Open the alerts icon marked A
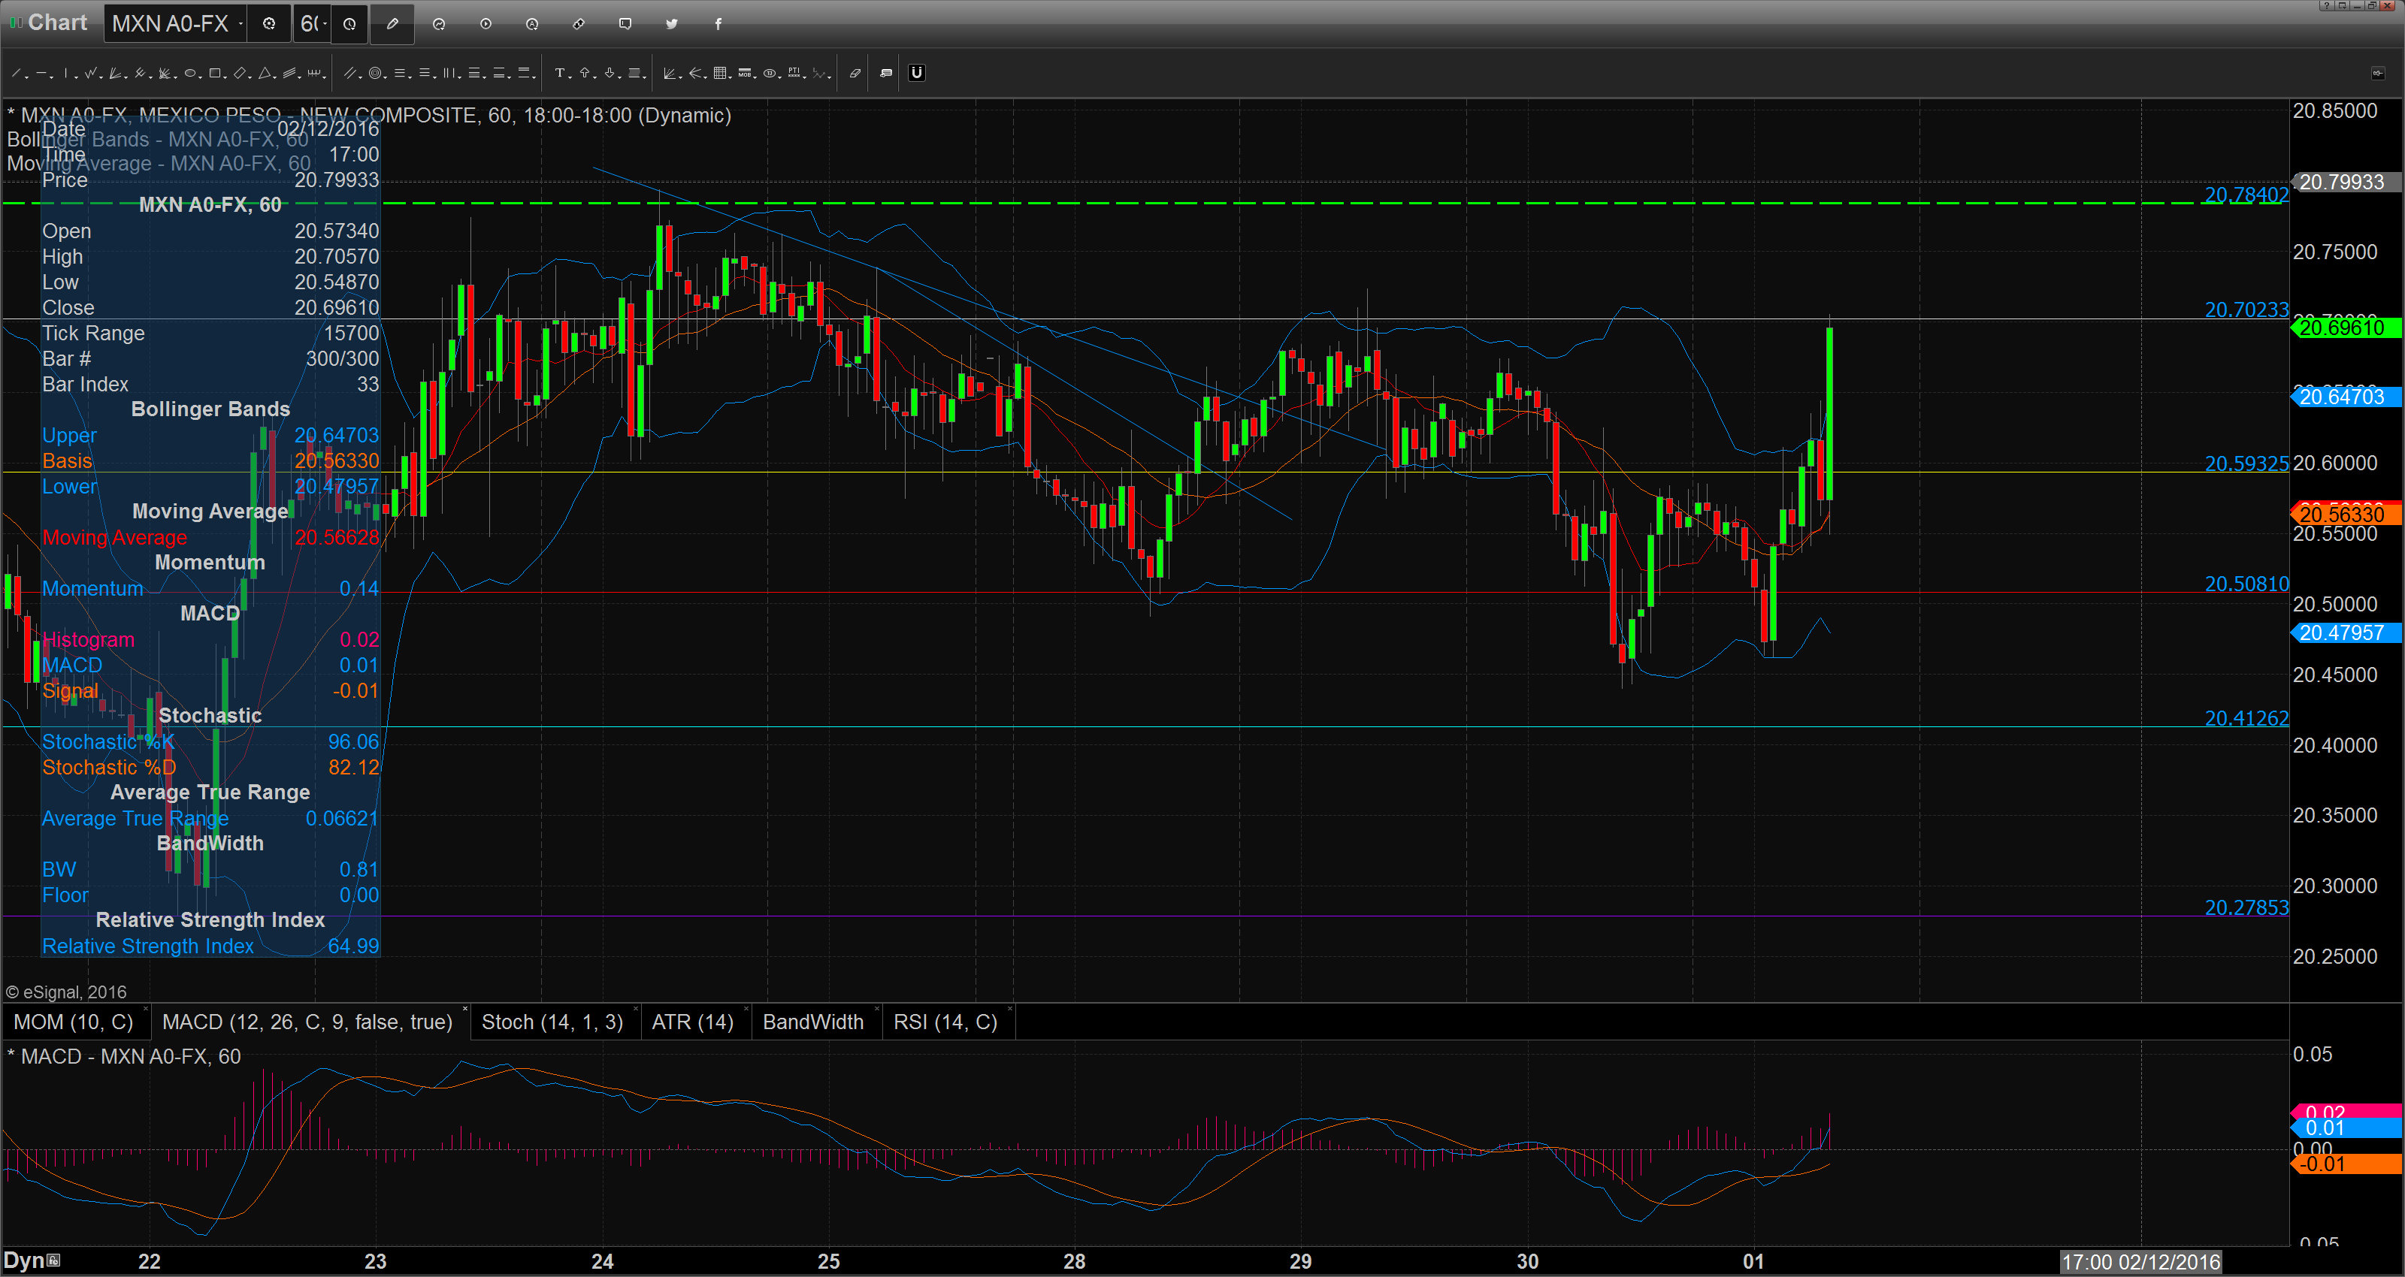2405x1277 pixels. coord(532,24)
